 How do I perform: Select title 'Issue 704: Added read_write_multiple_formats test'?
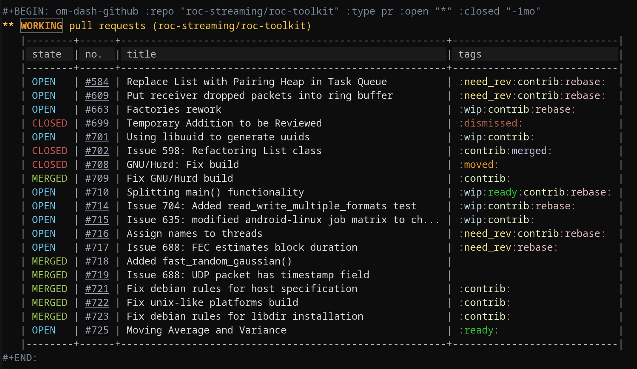(272, 206)
